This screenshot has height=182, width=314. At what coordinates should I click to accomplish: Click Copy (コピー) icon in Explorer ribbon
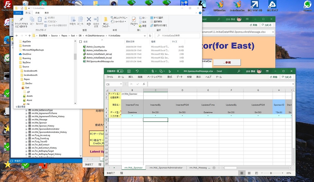[x=32, y=21]
